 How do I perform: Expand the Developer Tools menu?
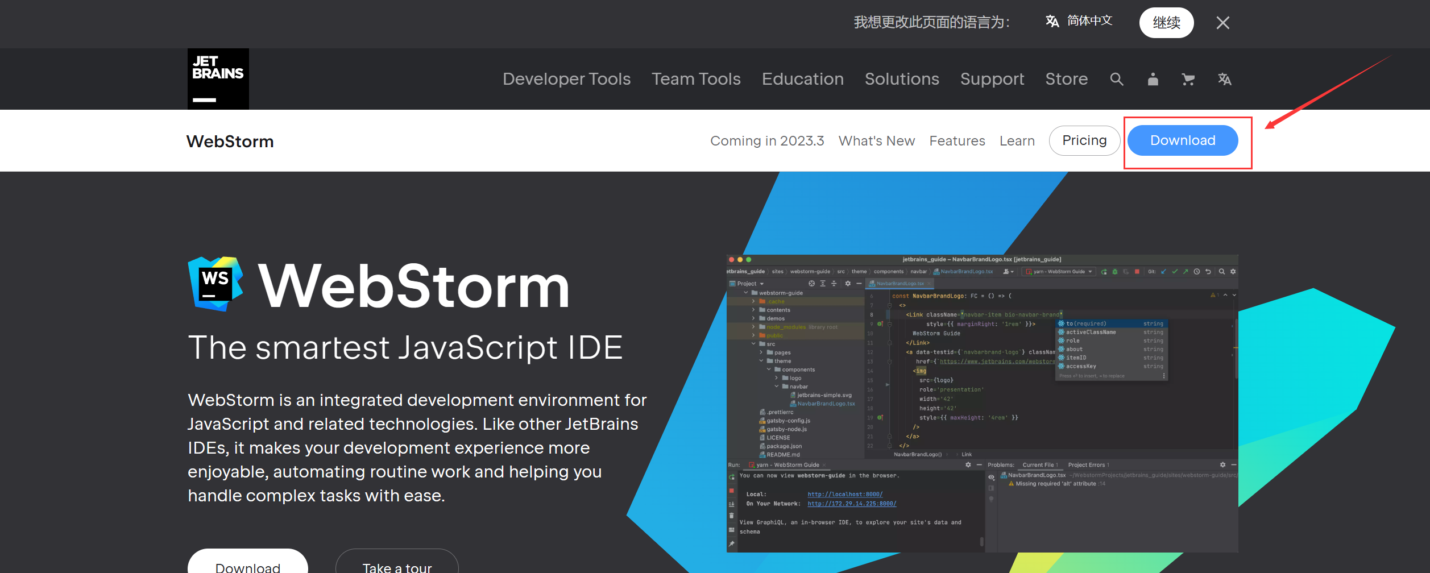coord(566,79)
